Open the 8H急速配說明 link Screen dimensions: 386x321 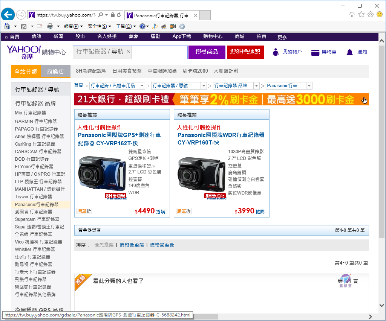(x=91, y=71)
